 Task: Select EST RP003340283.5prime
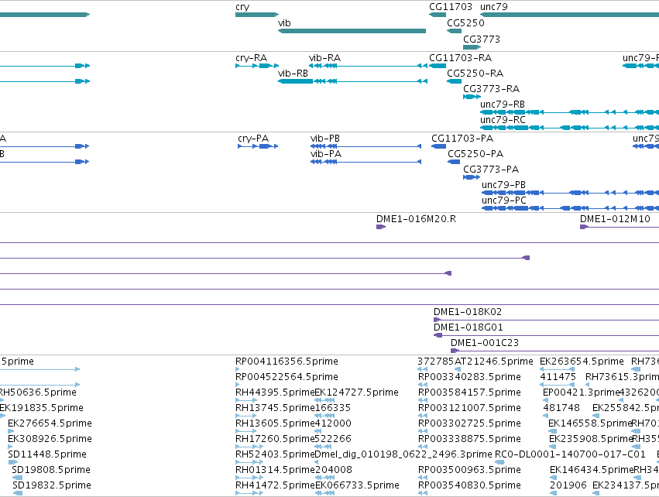click(x=469, y=377)
